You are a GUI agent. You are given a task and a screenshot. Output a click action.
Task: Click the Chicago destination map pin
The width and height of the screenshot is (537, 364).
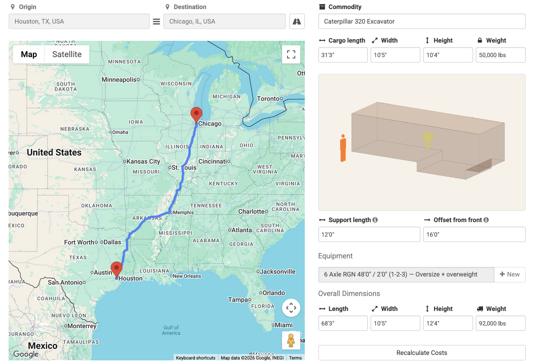[x=196, y=115]
